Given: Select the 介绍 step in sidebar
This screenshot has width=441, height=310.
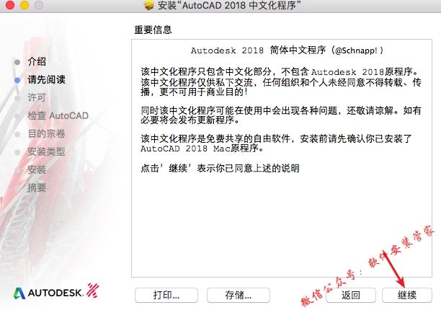Looking at the screenshot, I should coord(37,61).
